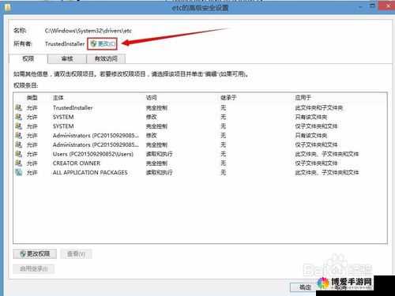Click 只有该文件夹 in the SYSTEM 修改 row
Image resolution: width=395 pixels, height=296 pixels.
click(x=311, y=117)
